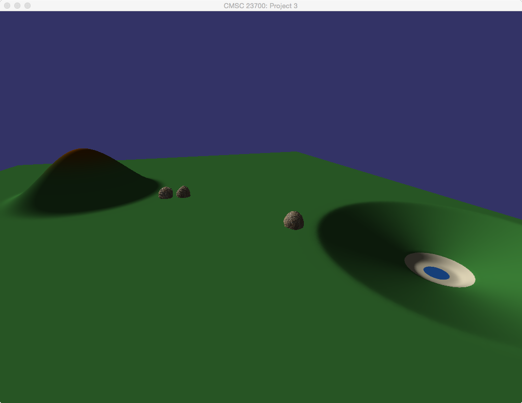
Task: Click the dark shaded crater rim left of the pond
Action: point(357,240)
